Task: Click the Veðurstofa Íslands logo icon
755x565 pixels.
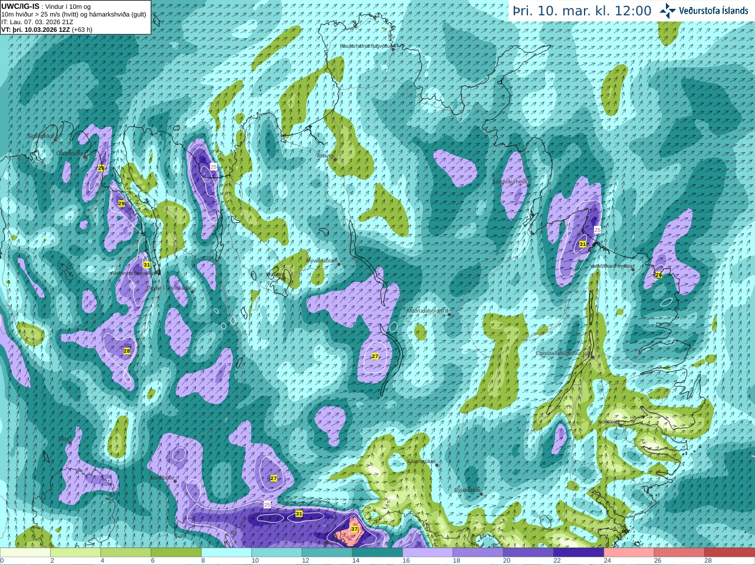Action: pyautogui.click(x=667, y=11)
